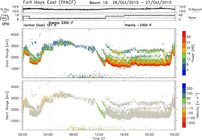
Task: Click the "Time UT" axis title
Action: point(99,138)
